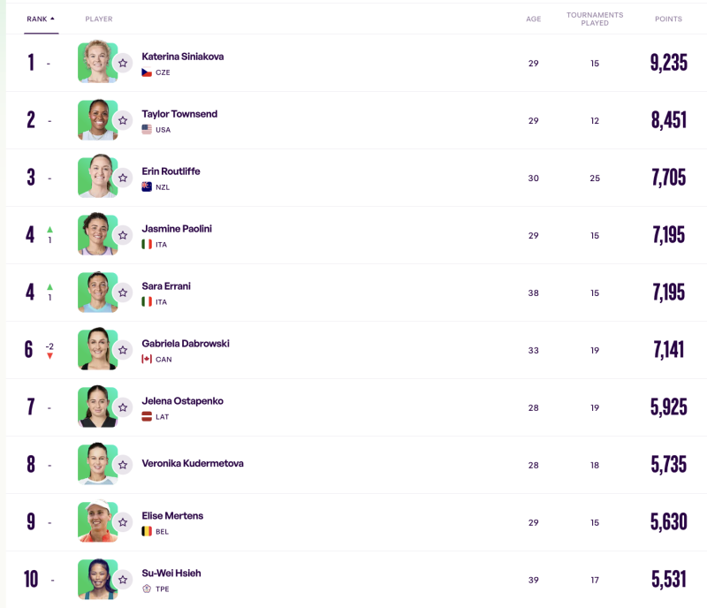Screen dimensions: 707x608
Task: Click the Rank sort arrow indicator
Action: [x=52, y=19]
